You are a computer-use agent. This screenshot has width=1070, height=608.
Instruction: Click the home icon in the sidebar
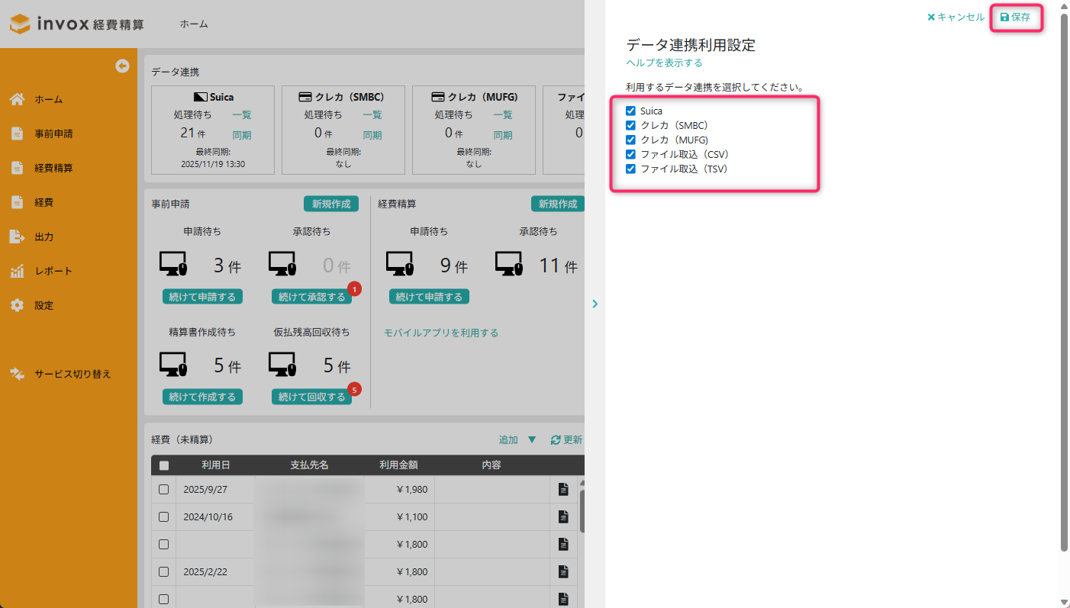tap(17, 99)
